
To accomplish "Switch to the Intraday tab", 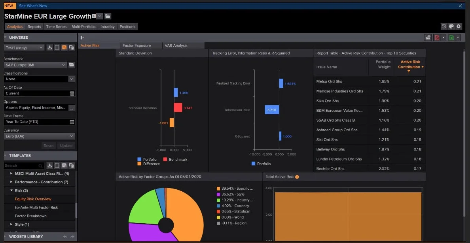I will pos(107,26).
